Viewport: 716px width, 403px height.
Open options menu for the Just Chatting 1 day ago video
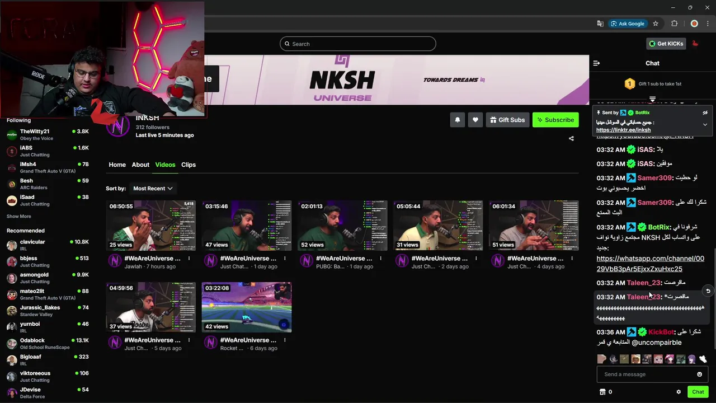285,258
